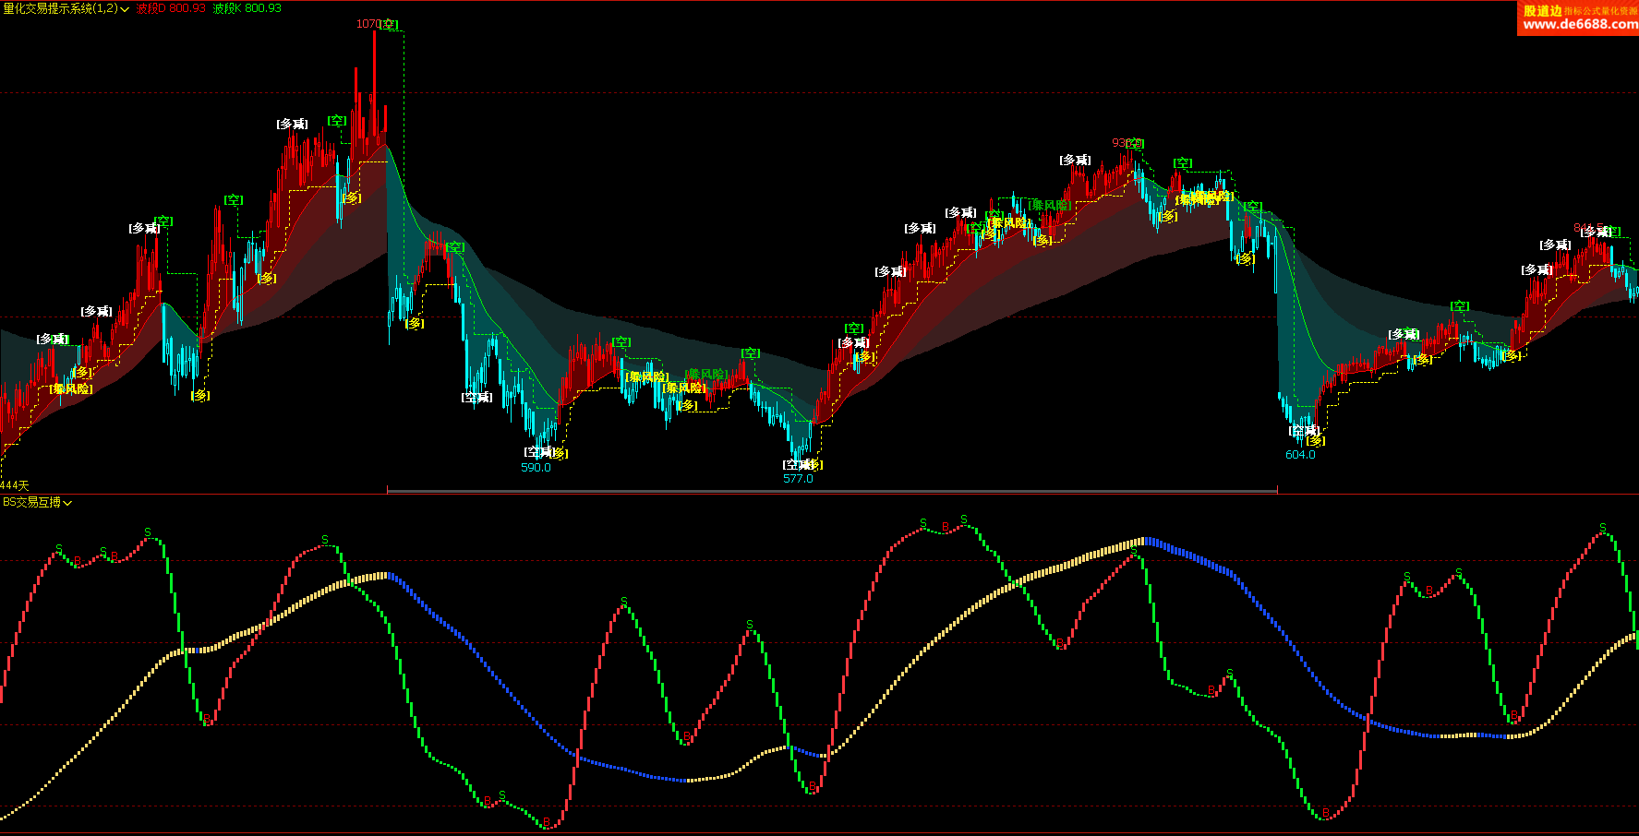Image resolution: width=1639 pixels, height=836 pixels.
Task: Select the 577.0 low price label
Action: tap(798, 479)
